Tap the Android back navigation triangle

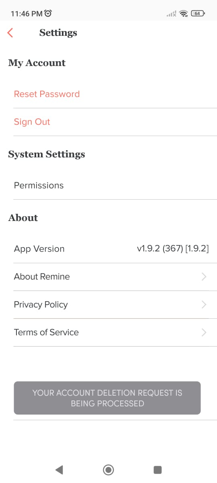click(59, 469)
